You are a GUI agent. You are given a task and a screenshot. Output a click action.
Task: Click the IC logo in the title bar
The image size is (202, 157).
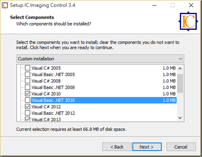coord(5,5)
